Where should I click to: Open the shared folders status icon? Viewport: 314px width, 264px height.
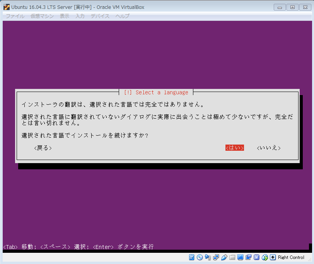point(232,257)
